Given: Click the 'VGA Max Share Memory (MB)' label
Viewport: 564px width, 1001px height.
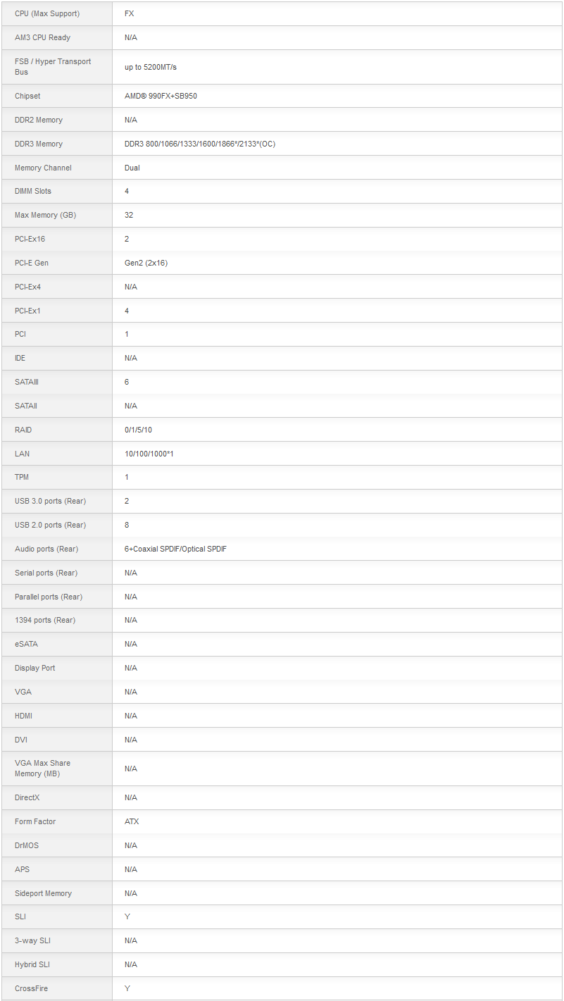Looking at the screenshot, I should click(42, 769).
